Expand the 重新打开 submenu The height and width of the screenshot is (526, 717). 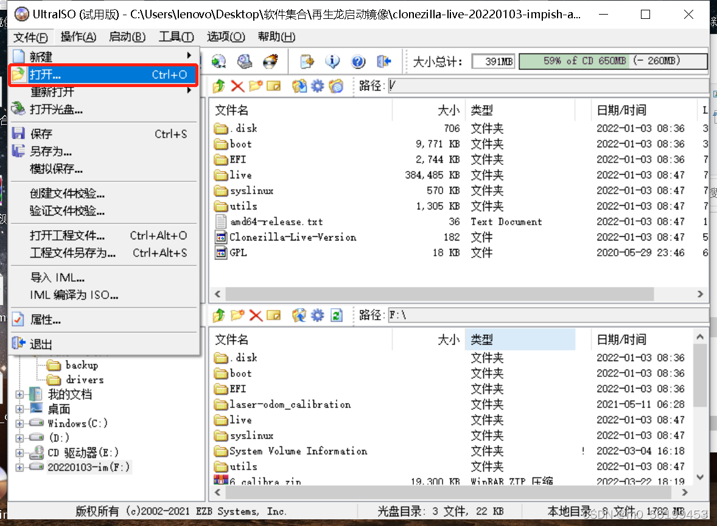pyautogui.click(x=104, y=92)
